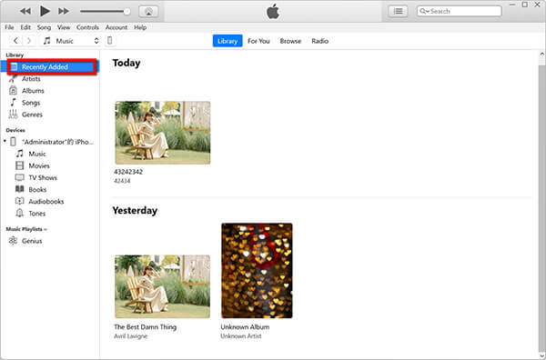Adjust the volume slider

click(x=105, y=12)
